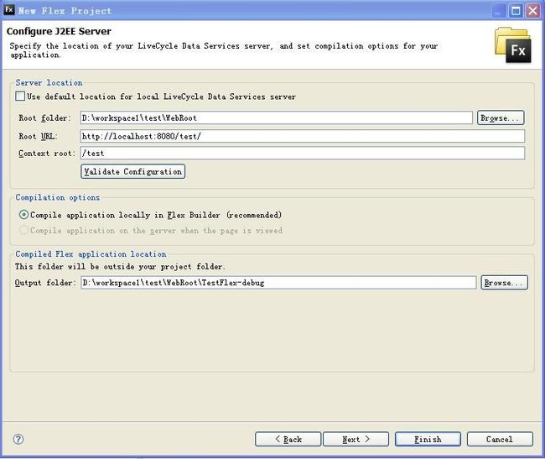545x459 pixels.
Task: Browse for the Root folder
Action: pyautogui.click(x=501, y=117)
